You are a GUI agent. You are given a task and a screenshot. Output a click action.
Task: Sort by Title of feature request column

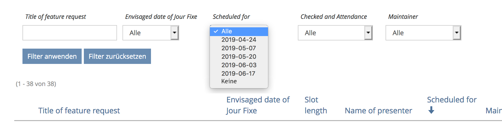pos(79,111)
